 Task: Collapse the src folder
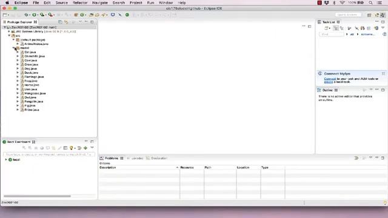[9, 36]
